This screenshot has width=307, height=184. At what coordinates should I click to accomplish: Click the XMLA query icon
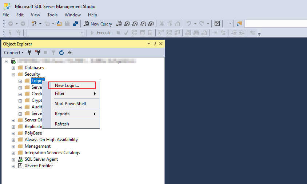143,24
